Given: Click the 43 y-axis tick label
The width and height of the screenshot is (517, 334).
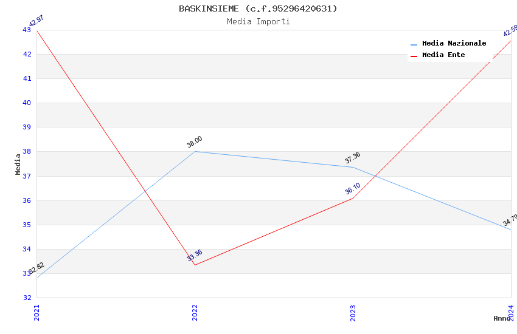Looking at the screenshot, I should (27, 30).
